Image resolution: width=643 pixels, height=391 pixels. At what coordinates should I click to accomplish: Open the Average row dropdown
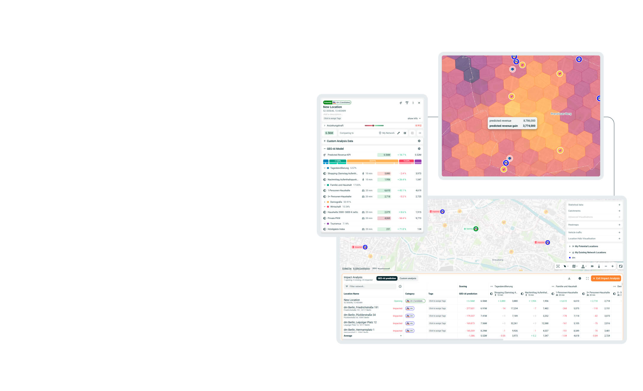tap(401, 336)
